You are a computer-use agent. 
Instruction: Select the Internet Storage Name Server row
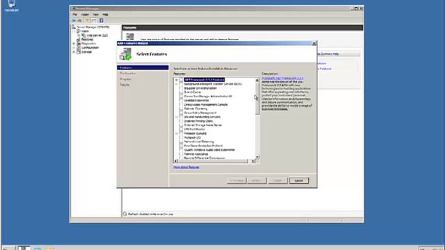(x=202, y=125)
